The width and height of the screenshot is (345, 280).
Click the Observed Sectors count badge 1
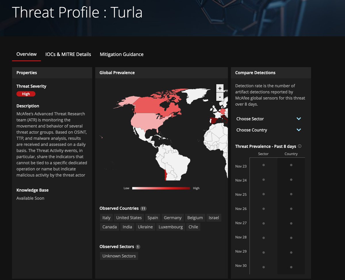(x=138, y=247)
